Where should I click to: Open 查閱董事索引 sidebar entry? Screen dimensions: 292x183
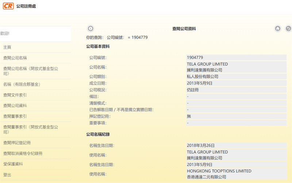click(15, 116)
